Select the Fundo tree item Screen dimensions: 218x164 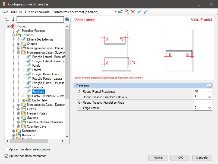(36, 66)
